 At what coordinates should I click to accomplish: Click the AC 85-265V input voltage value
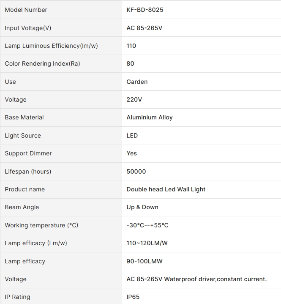click(x=145, y=28)
